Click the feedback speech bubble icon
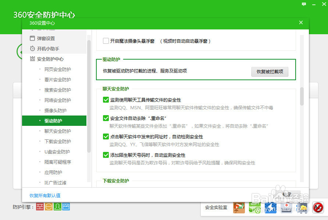Viewport: 328px width, 220px height. tap(304, 4)
